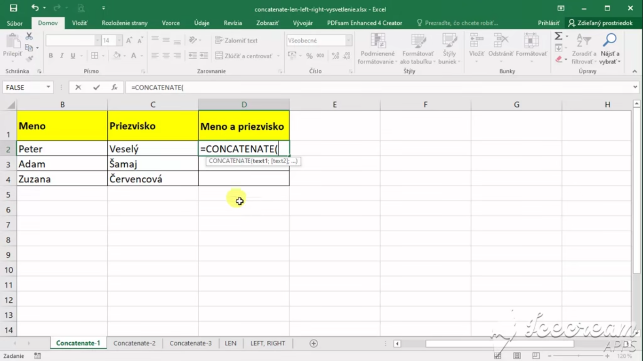This screenshot has height=361, width=643.
Task: Cancel formula entry with X icon
Action: (78, 87)
